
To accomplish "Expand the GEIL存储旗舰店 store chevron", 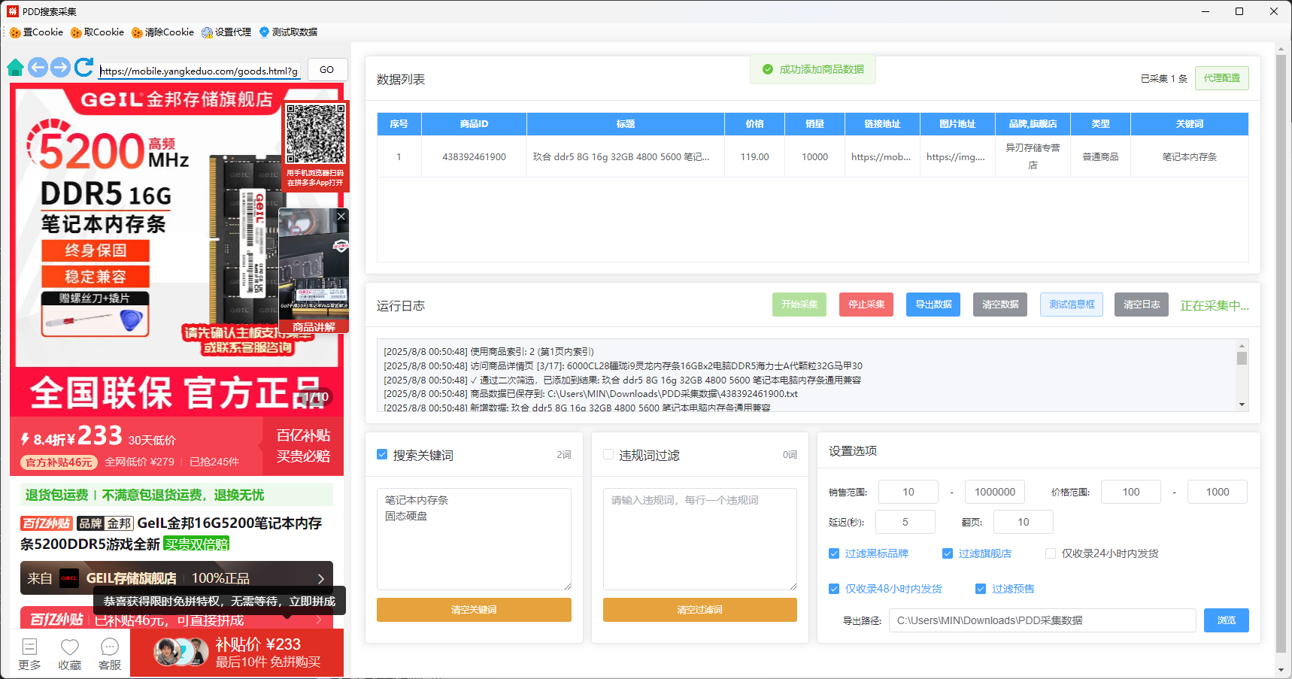I will click(321, 578).
